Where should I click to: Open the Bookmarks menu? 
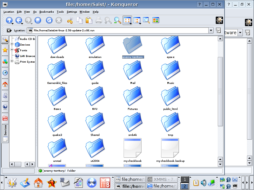pos(46,12)
